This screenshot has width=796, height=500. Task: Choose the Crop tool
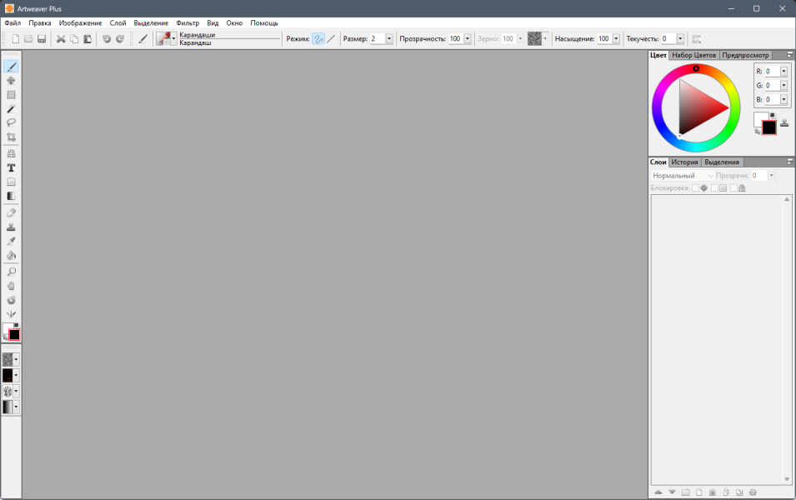coord(11,137)
